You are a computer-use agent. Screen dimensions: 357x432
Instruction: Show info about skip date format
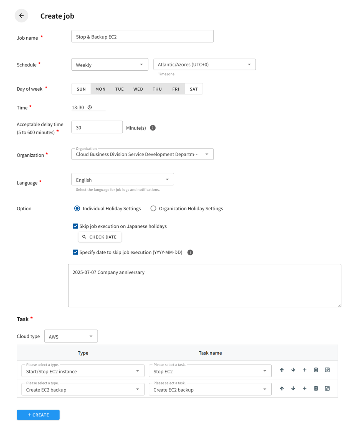coord(190,252)
